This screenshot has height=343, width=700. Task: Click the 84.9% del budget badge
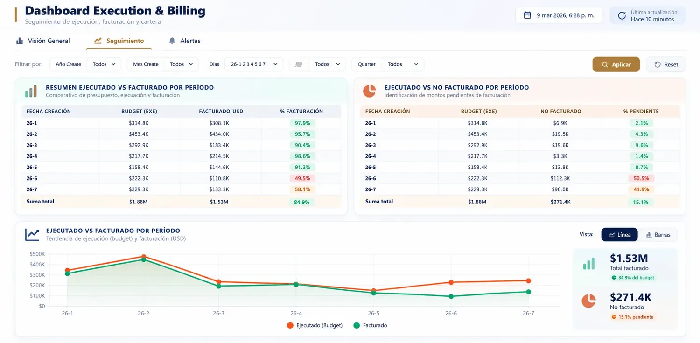point(632,278)
